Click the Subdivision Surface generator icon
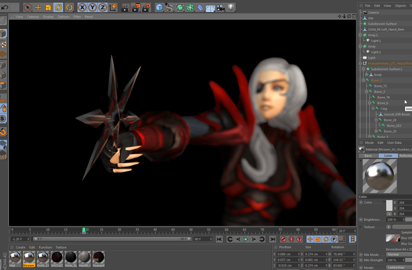Screen dimensions: 412x270 coord(180,7)
